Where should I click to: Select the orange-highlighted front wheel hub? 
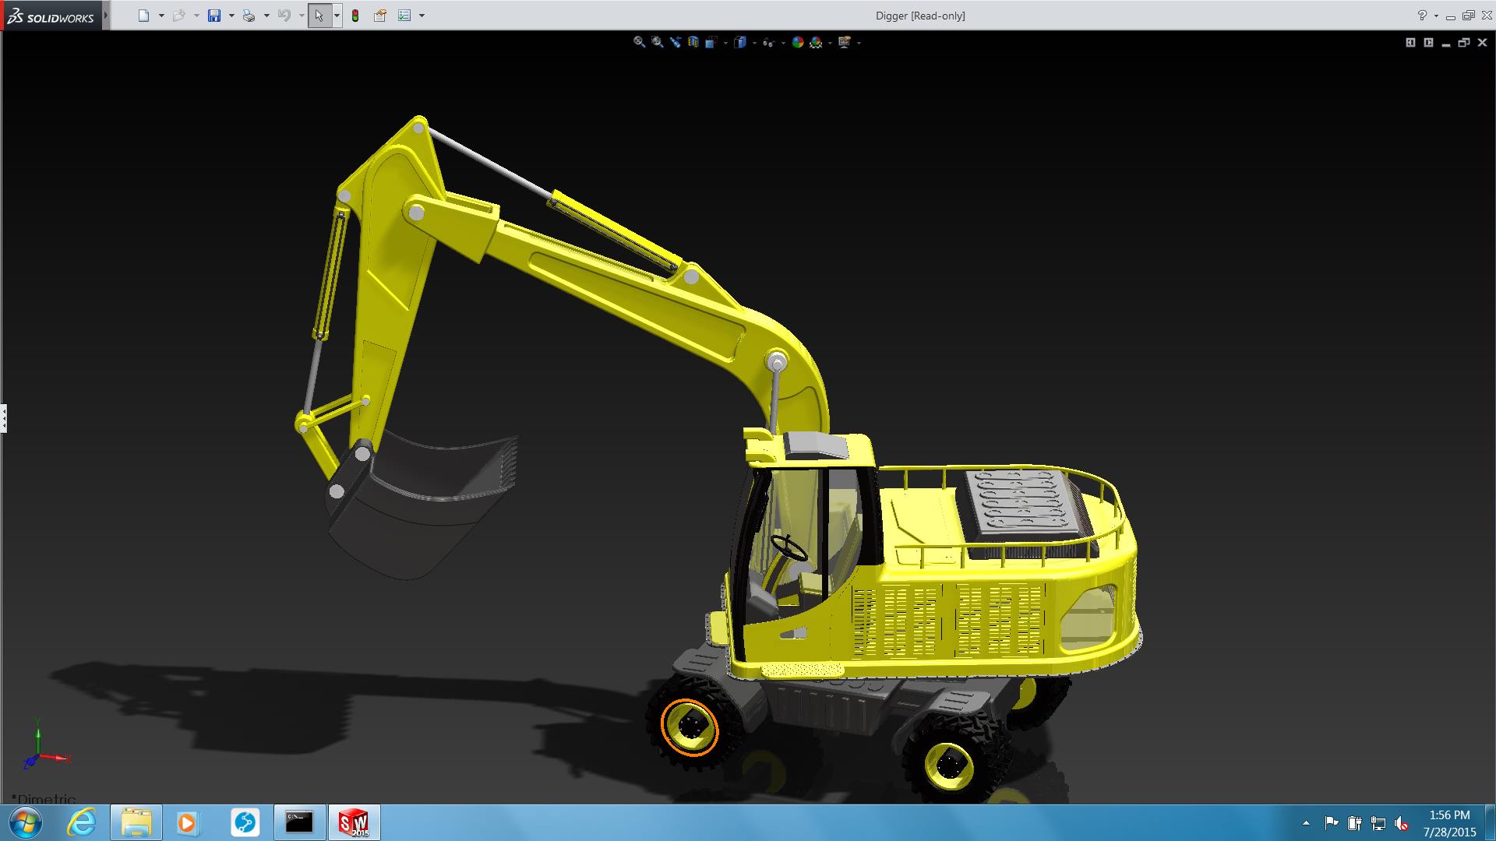(690, 727)
